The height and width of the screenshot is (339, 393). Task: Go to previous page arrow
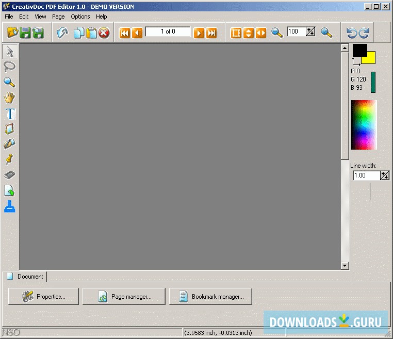pos(137,33)
